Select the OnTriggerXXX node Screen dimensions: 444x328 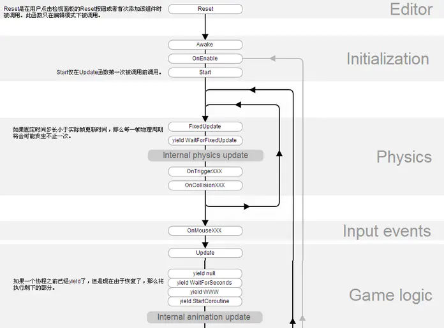(205, 171)
